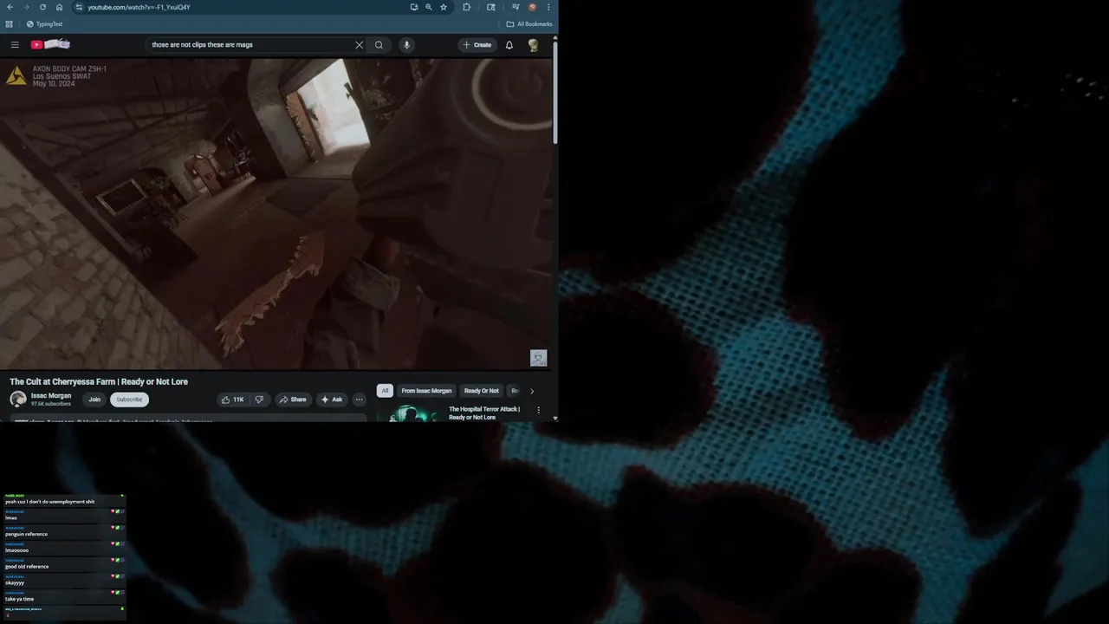Open the browser extensions puzzle icon
1109x624 pixels.
(466, 7)
